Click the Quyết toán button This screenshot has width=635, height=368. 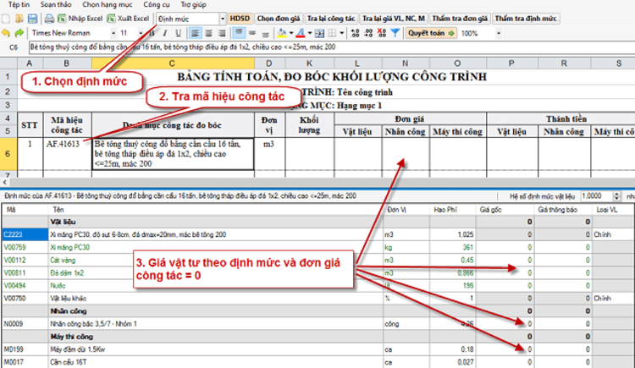(432, 33)
